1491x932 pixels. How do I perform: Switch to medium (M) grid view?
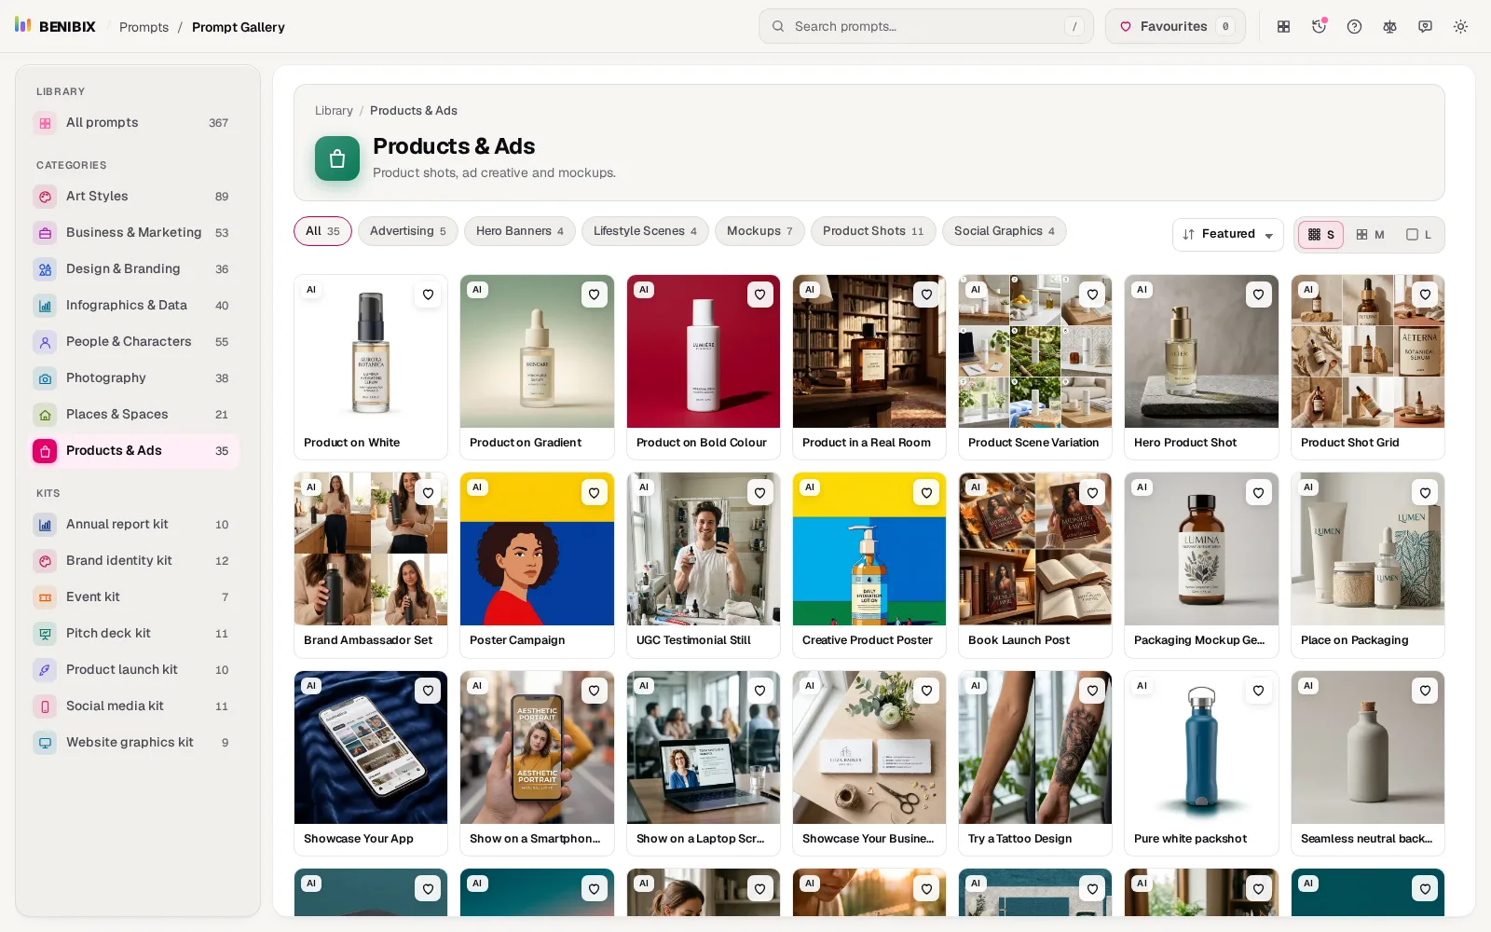coord(1370,235)
